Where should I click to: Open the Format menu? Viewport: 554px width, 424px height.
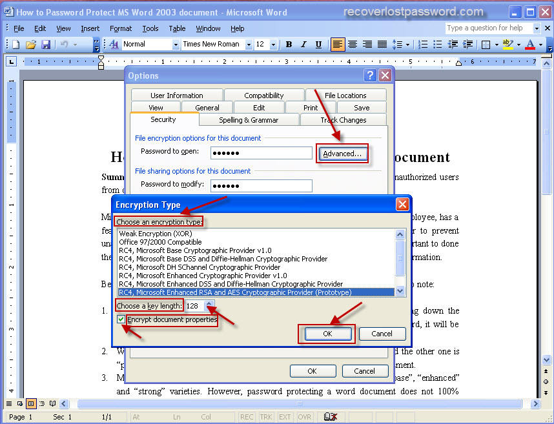click(x=121, y=28)
